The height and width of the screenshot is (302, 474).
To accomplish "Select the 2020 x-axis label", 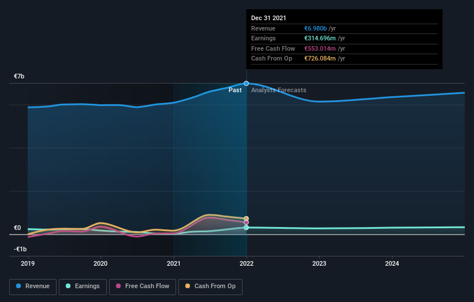I will pyautogui.click(x=100, y=264).
